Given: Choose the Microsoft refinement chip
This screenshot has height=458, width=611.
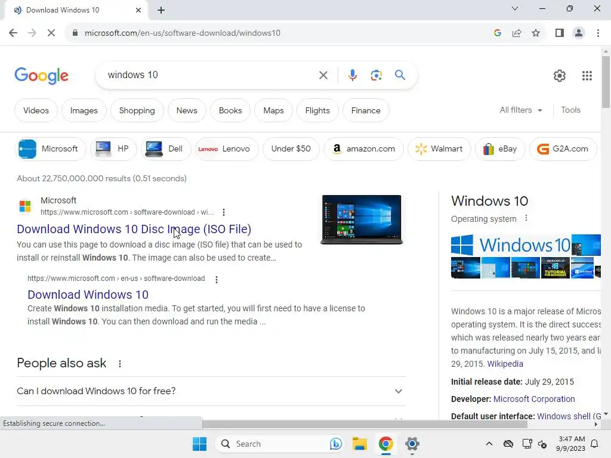Looking at the screenshot, I should (x=50, y=148).
